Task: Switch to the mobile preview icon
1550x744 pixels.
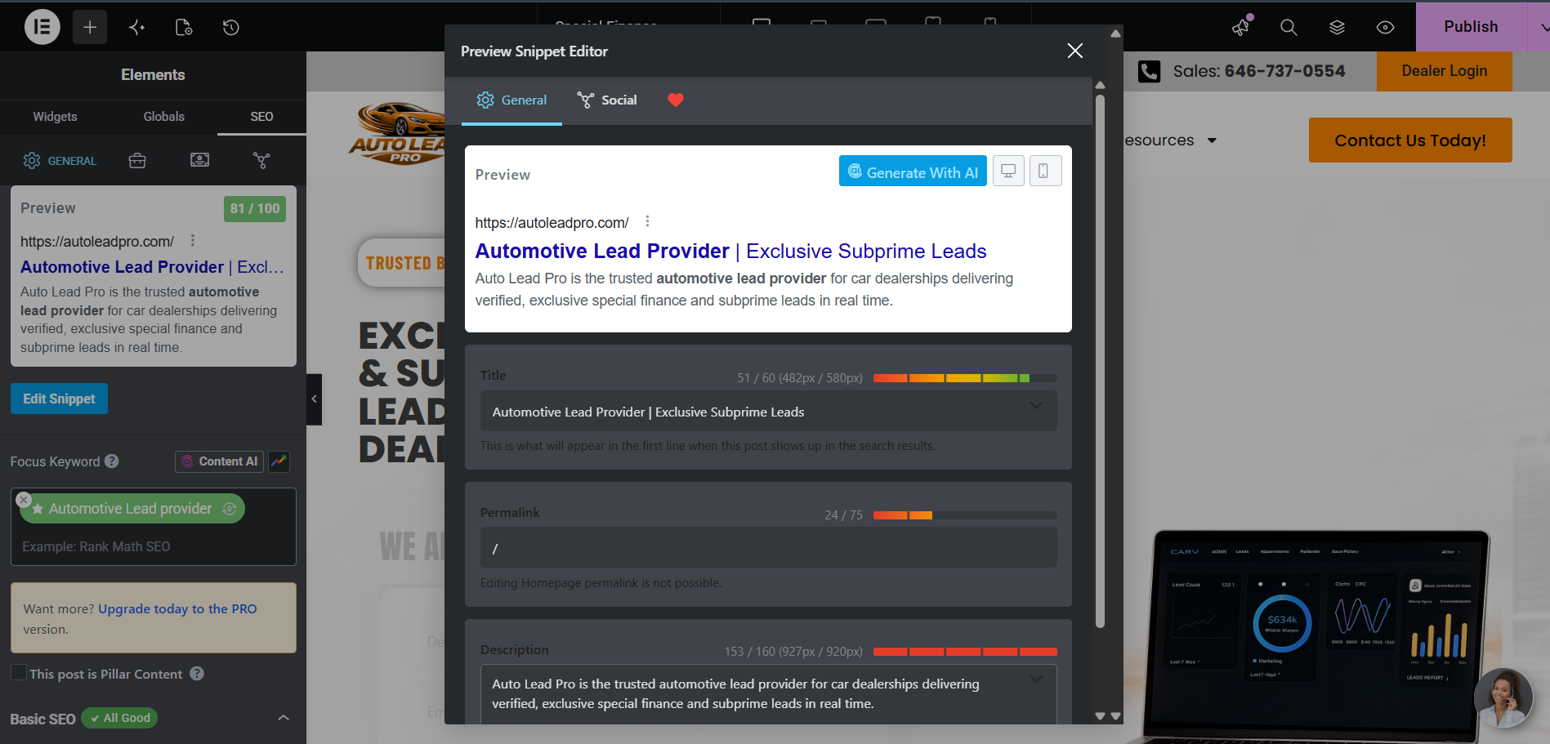Action: click(x=1045, y=171)
